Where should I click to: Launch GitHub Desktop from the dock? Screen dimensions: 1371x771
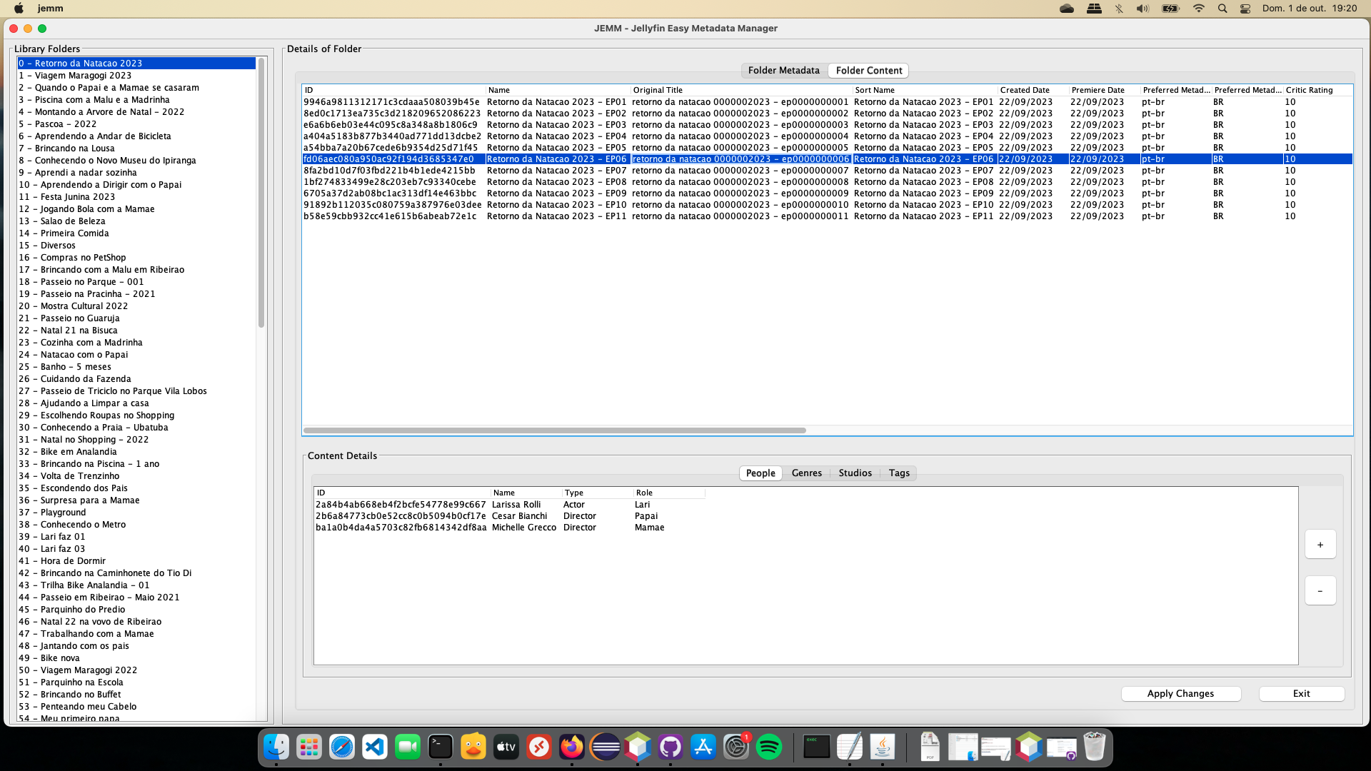coord(671,747)
